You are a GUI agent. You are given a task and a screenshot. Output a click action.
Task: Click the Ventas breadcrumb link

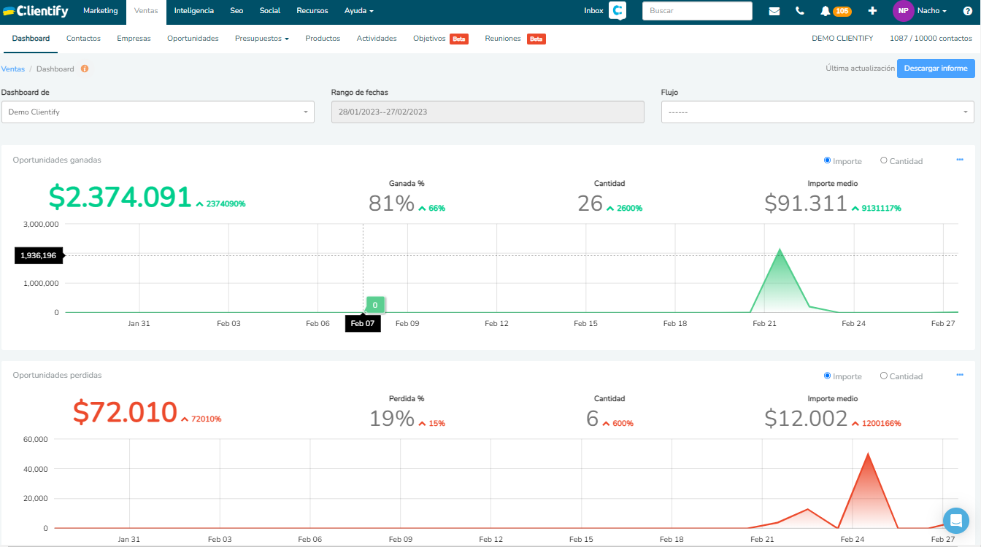pyautogui.click(x=13, y=69)
